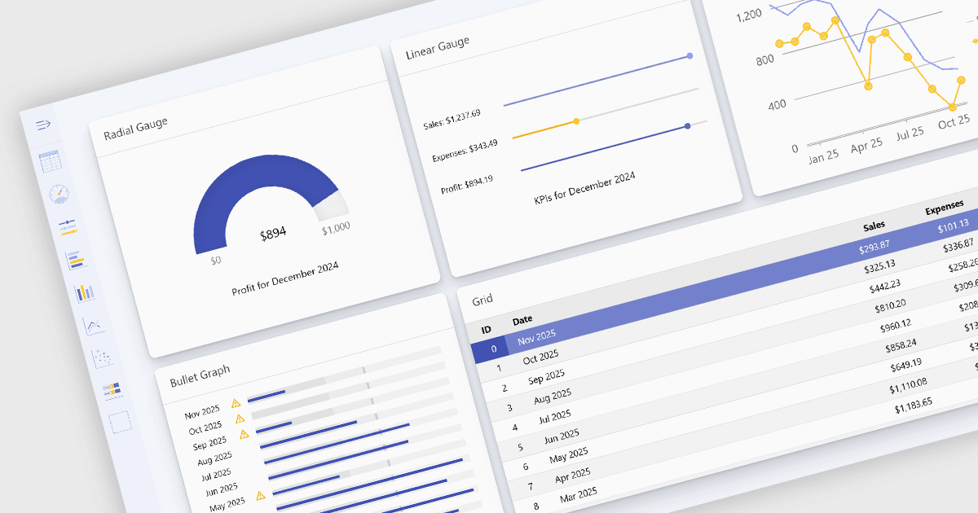Sort grid by the ID column header
This screenshot has height=513, width=978.
(x=486, y=330)
